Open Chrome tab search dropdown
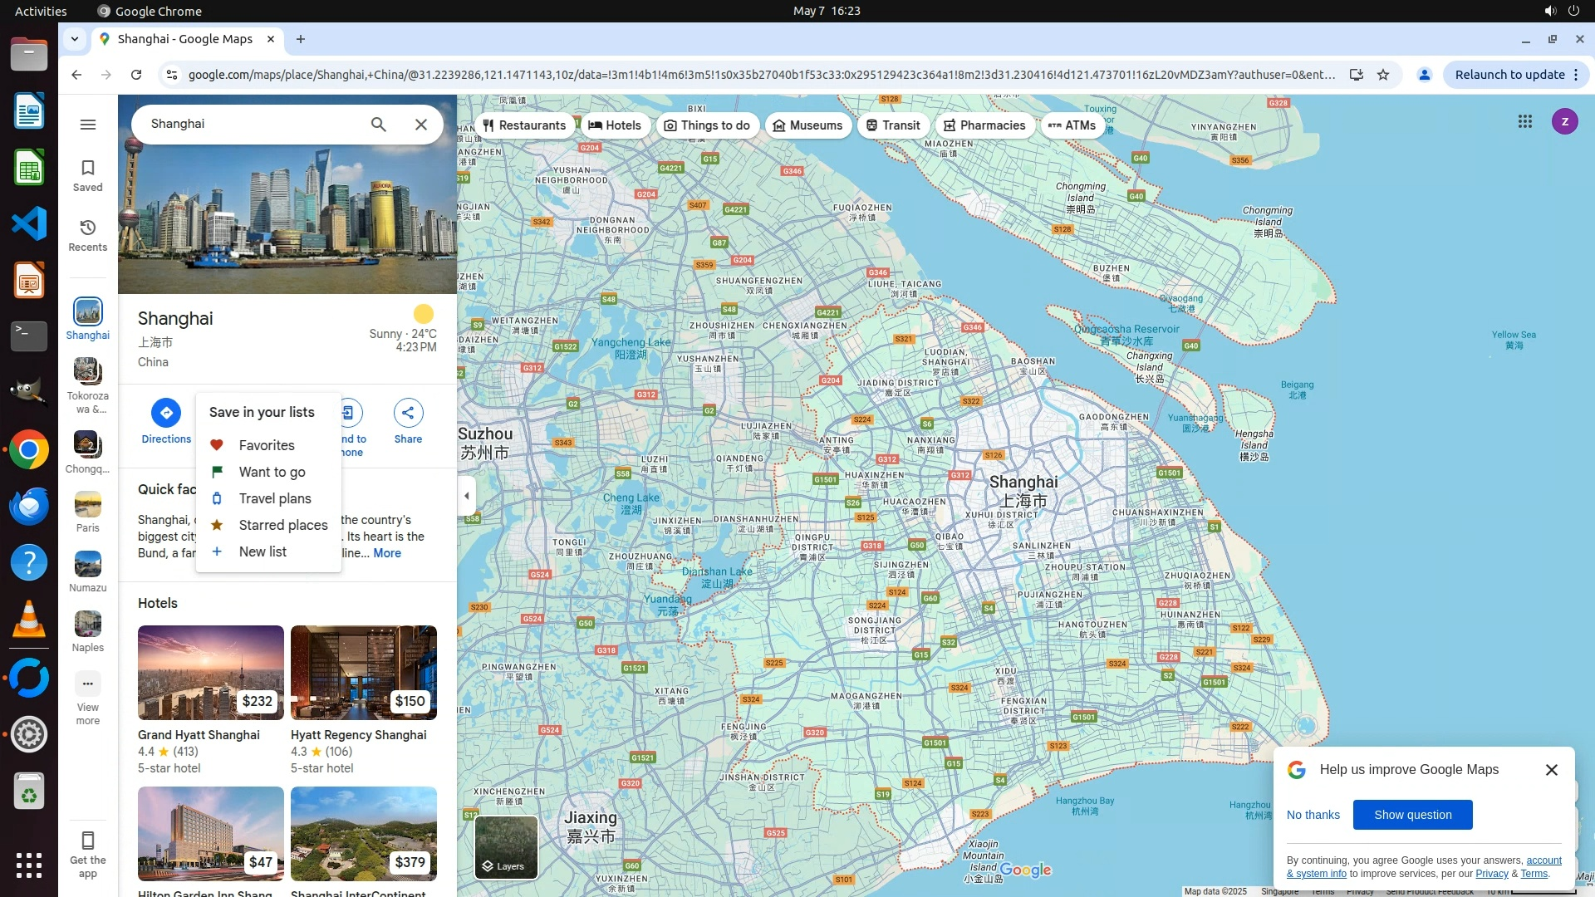1595x897 pixels. [75, 39]
